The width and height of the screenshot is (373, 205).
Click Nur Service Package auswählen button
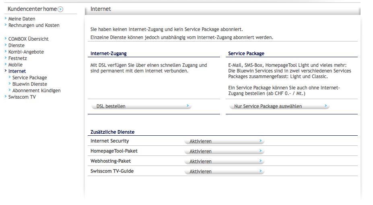click(x=279, y=106)
